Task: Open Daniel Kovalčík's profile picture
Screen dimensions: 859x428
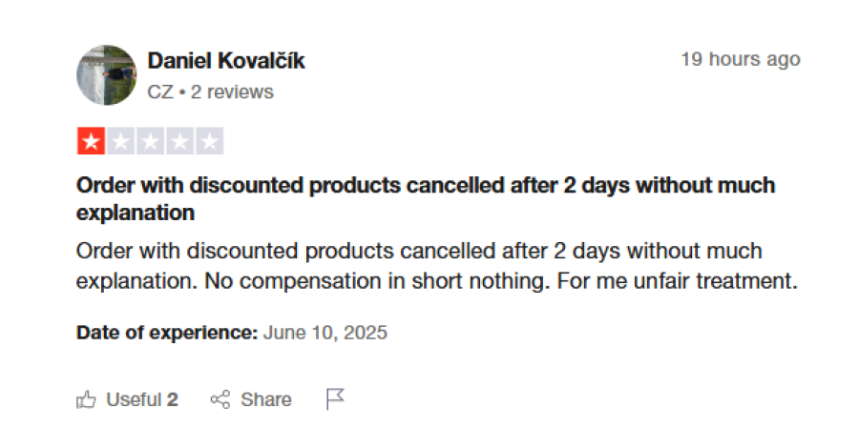Action: click(107, 75)
